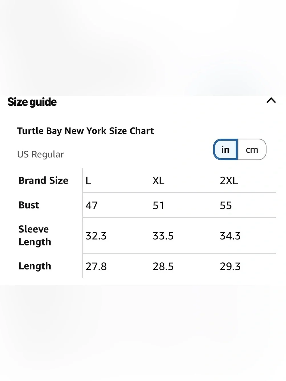This screenshot has width=286, height=381.
Task: Click the bust value 55 for 2XL
Action: tap(226, 205)
